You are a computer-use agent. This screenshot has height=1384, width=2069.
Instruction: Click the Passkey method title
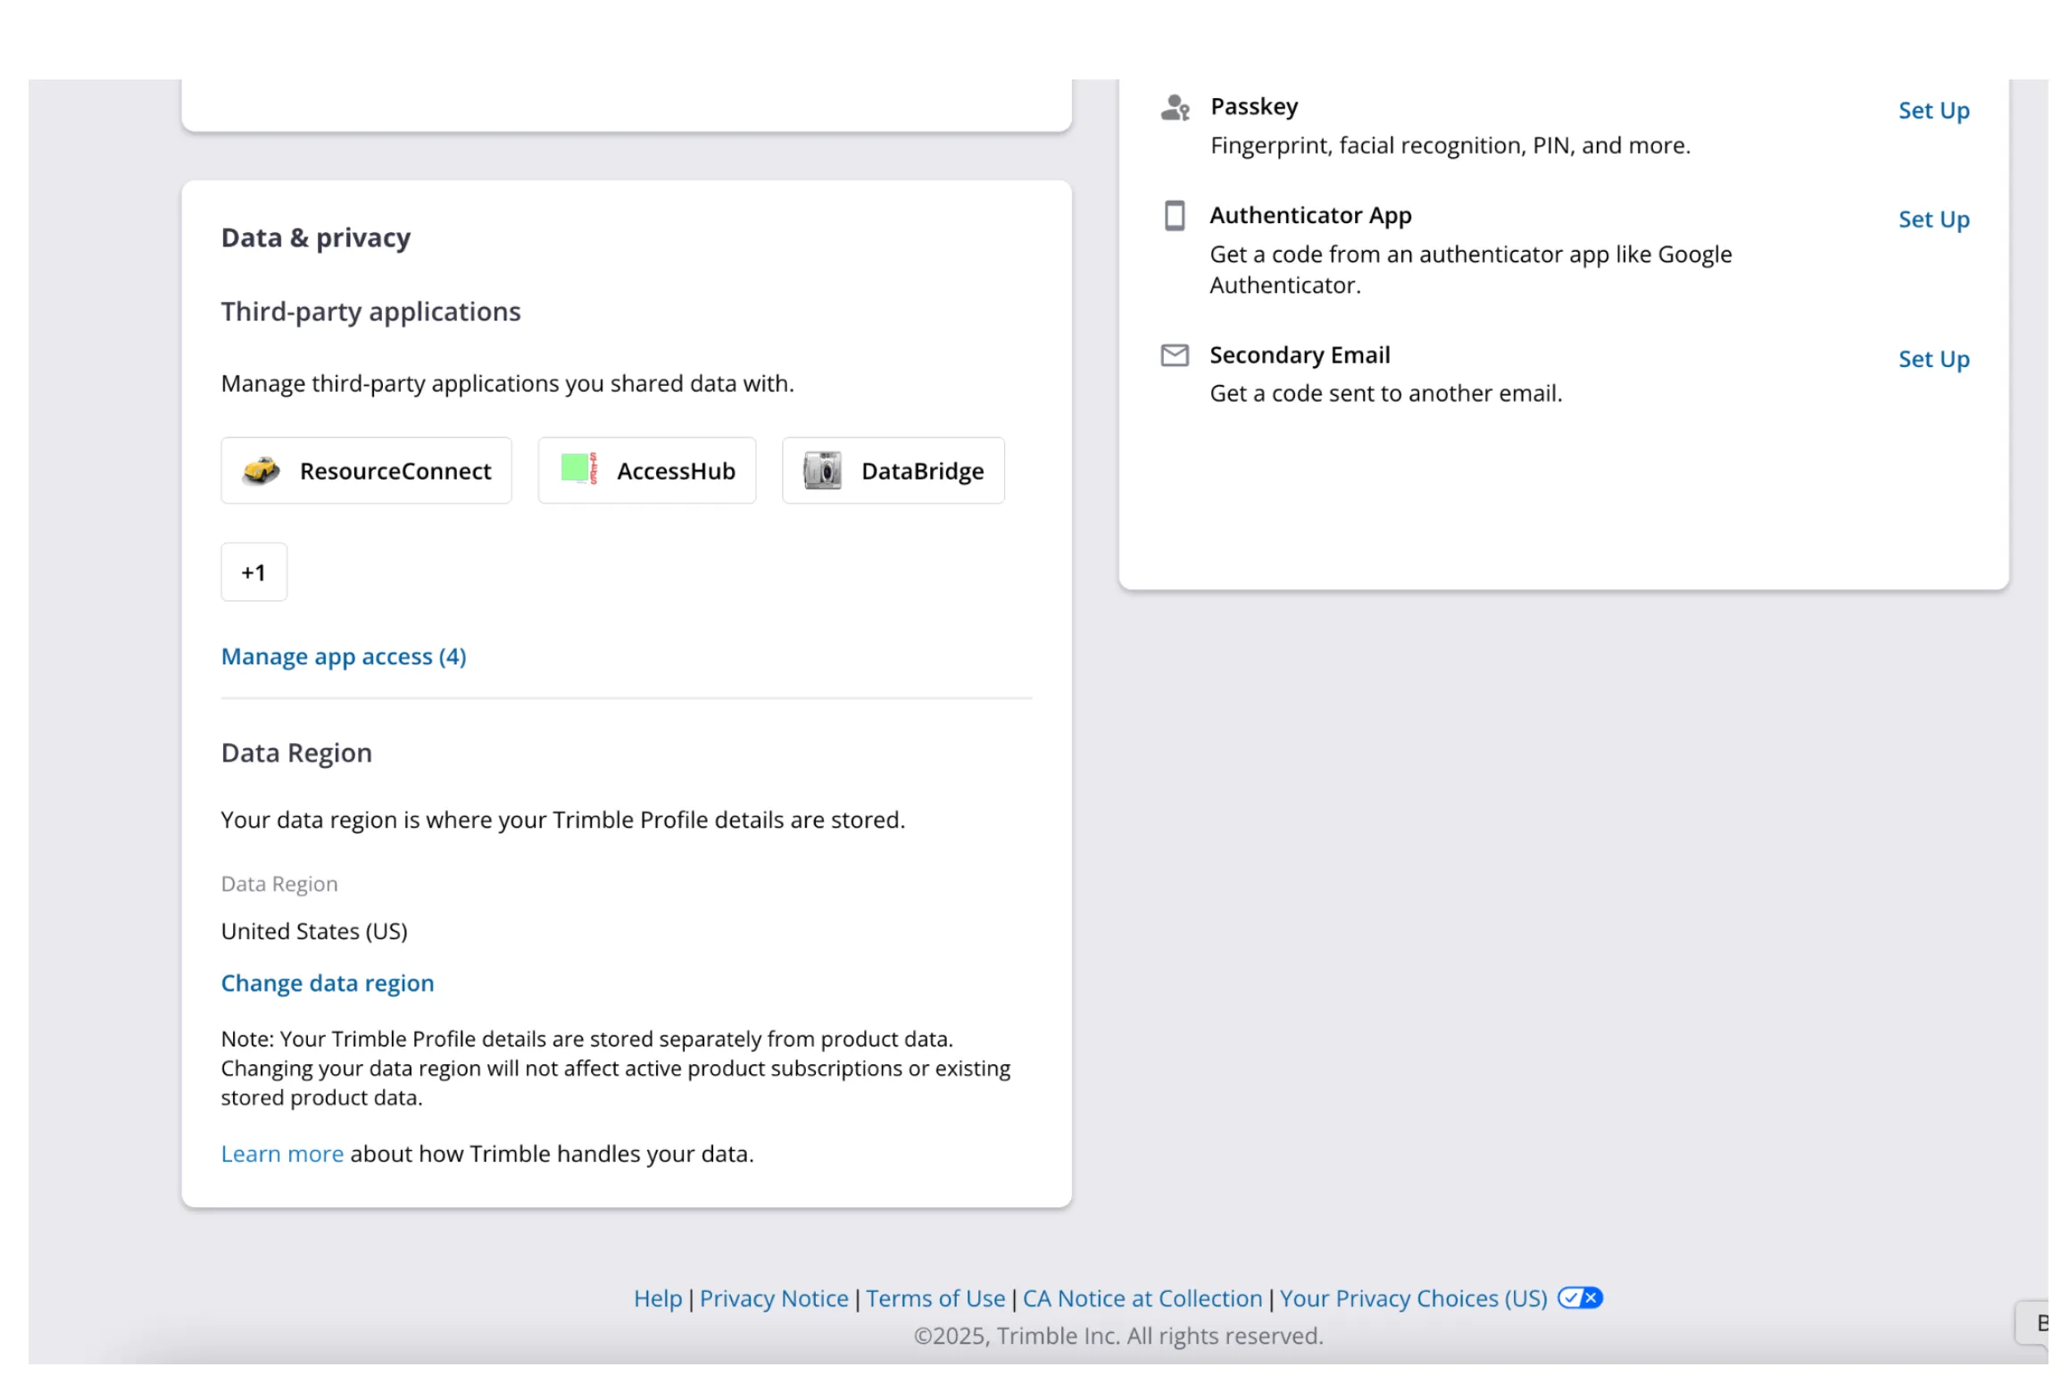click(x=1254, y=106)
